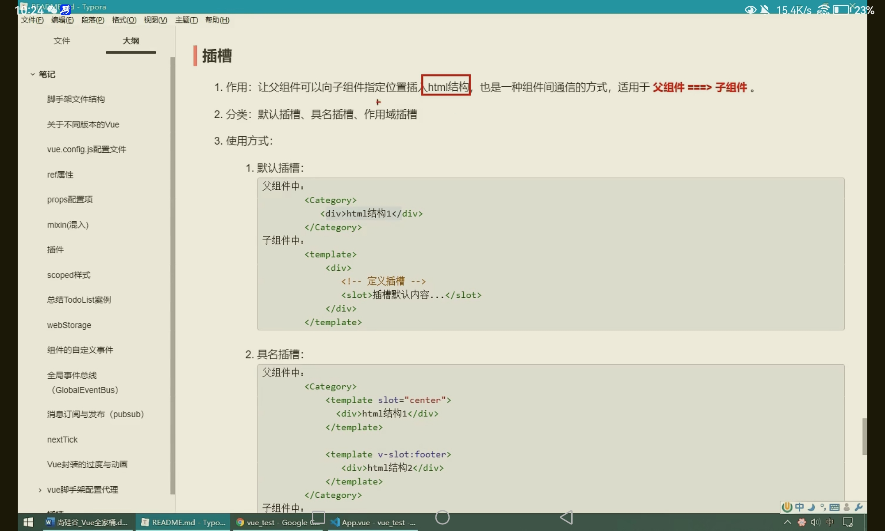Show hidden system tray icons chevron
885x531 pixels.
[x=788, y=522]
